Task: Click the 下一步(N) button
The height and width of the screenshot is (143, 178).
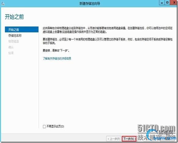Action: pyautogui.click(x=129, y=139)
